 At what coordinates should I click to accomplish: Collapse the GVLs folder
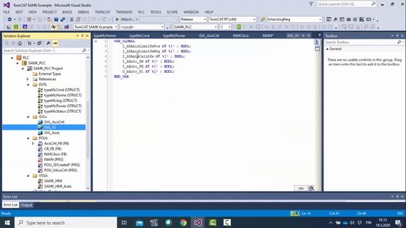[28, 117]
